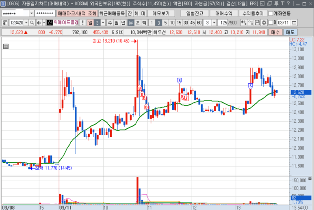
Task: Click the topmost red B buy marker below the 13,210 peak
Action: pyautogui.click(x=140, y=88)
